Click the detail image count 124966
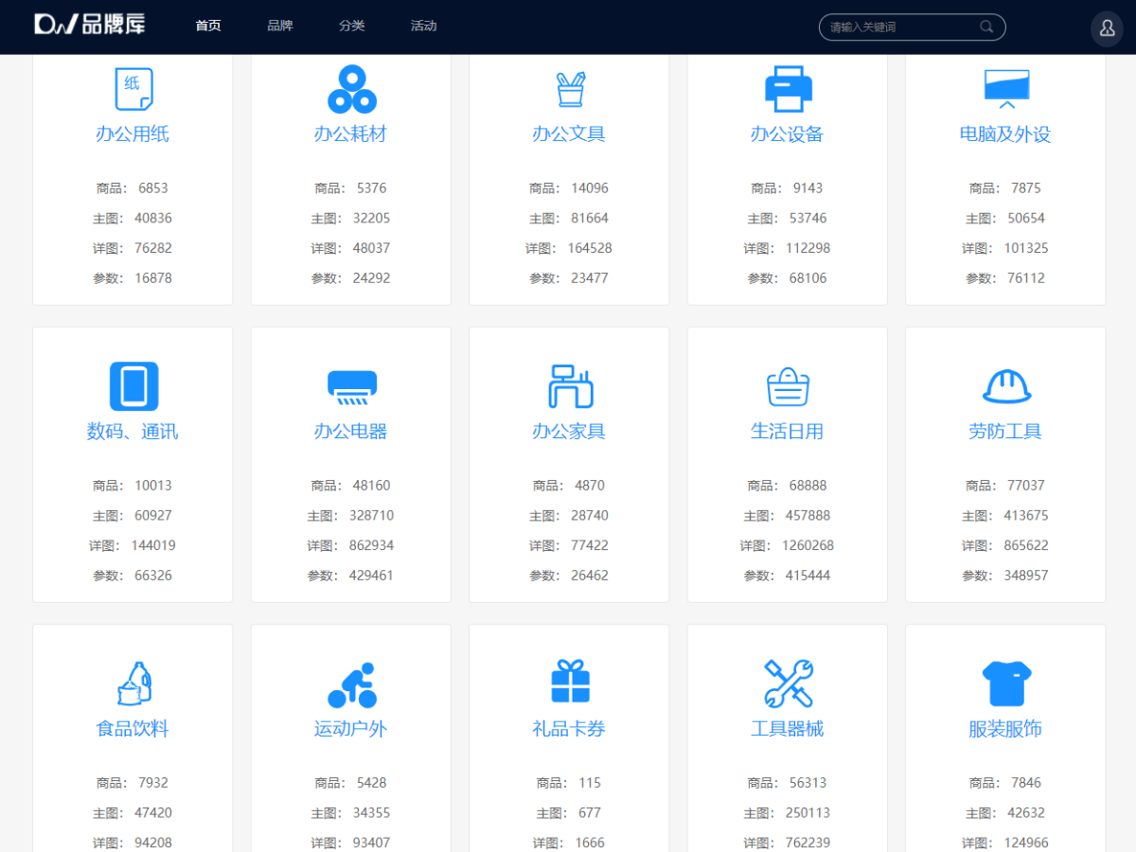Image resolution: width=1136 pixels, height=852 pixels. [1026, 843]
